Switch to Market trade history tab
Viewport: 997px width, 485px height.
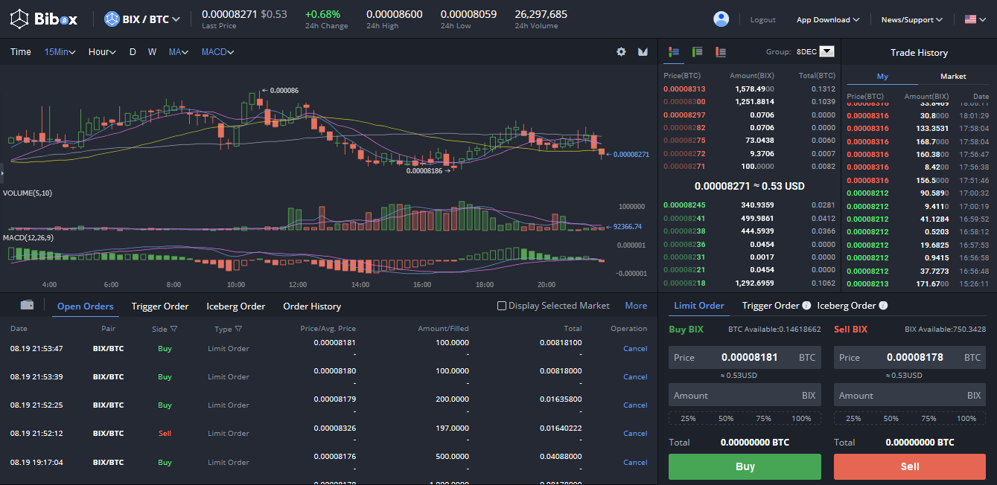[953, 77]
